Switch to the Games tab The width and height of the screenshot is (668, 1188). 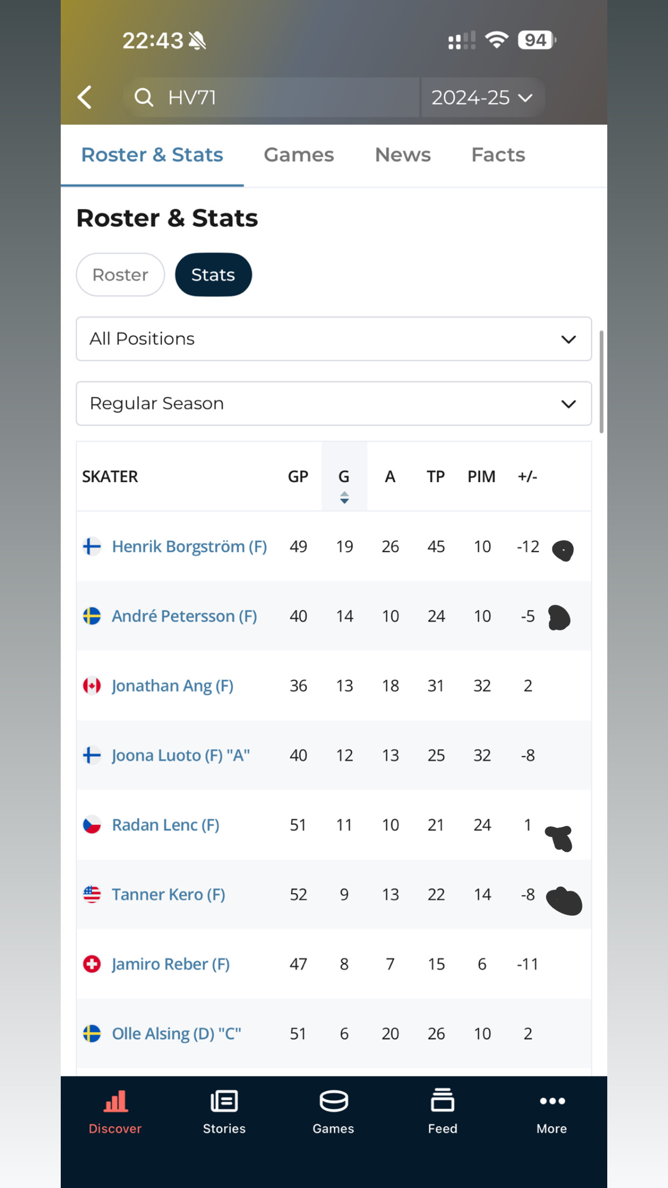point(299,155)
